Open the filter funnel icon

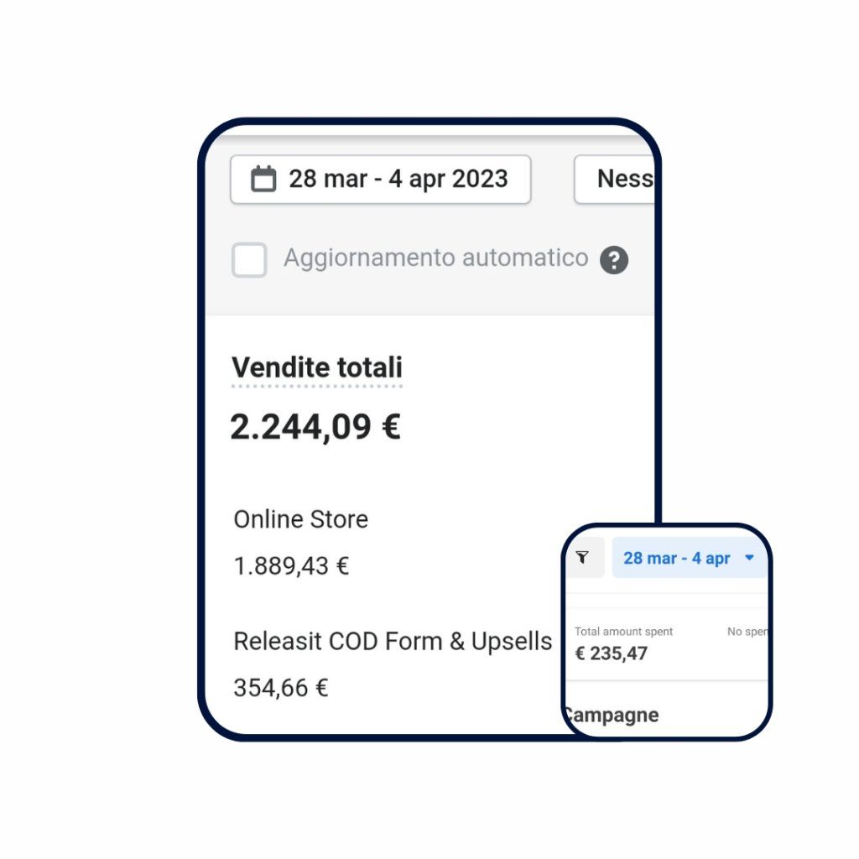[583, 558]
